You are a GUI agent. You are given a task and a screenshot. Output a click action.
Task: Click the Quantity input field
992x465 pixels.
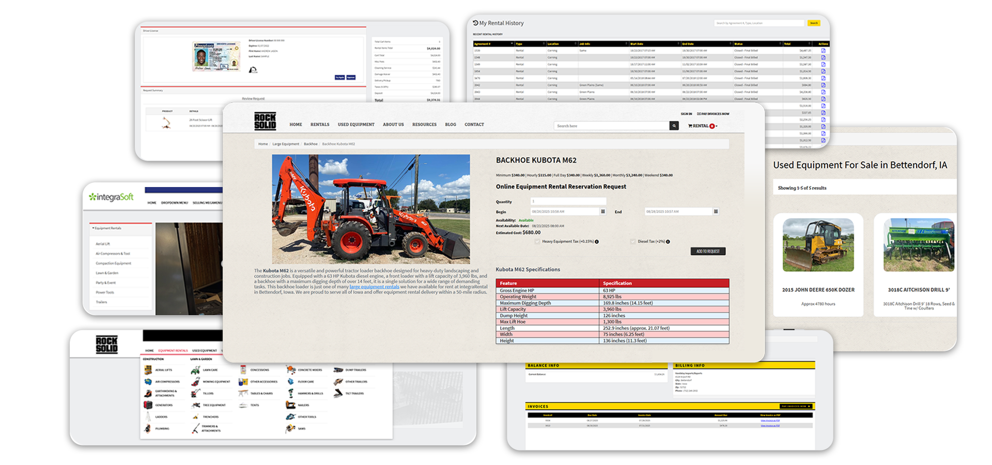coord(568,201)
